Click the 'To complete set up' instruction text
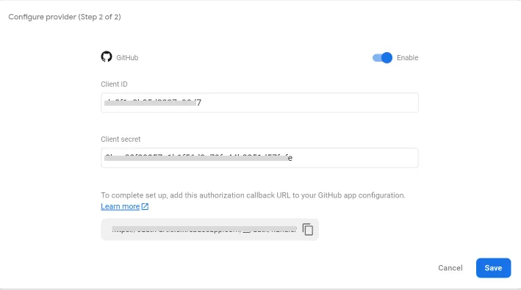Screen dimensions: 521x290 254,195
